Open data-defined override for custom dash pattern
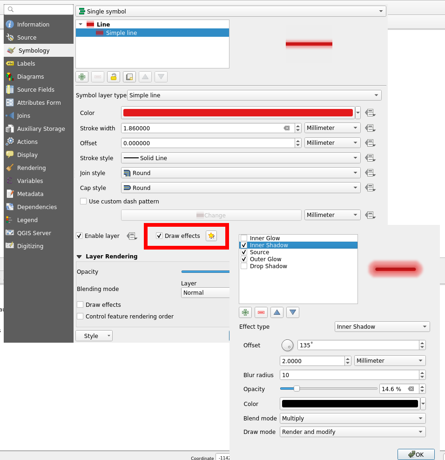This screenshot has height=460, width=445. click(x=370, y=215)
